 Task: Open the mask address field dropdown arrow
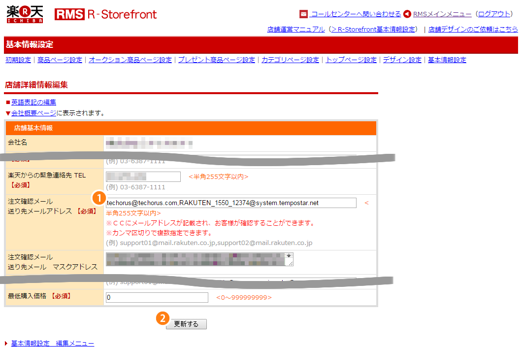click(x=289, y=256)
